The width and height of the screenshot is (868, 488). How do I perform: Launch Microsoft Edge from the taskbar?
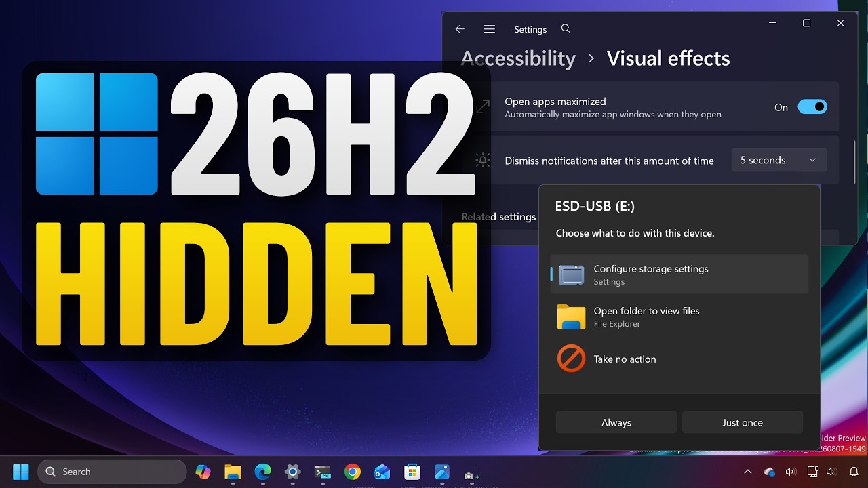point(262,472)
